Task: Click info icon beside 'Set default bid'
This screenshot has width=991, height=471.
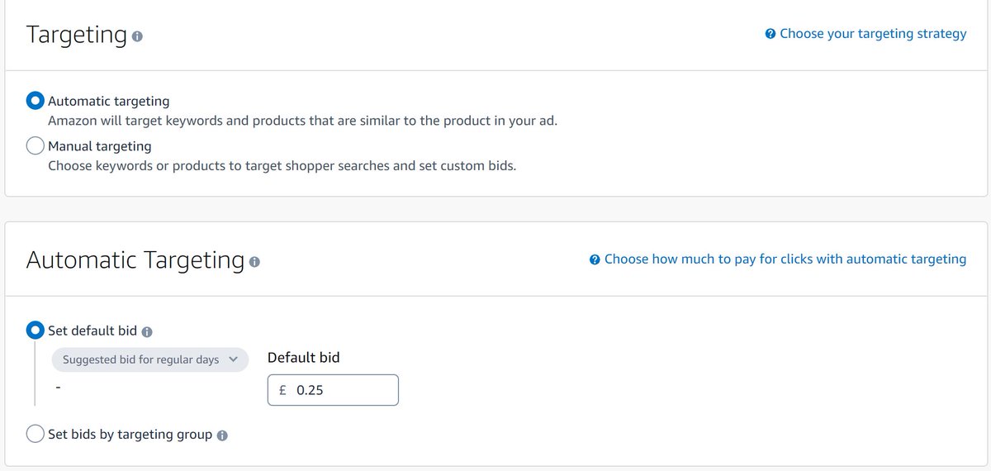Action: (x=147, y=331)
